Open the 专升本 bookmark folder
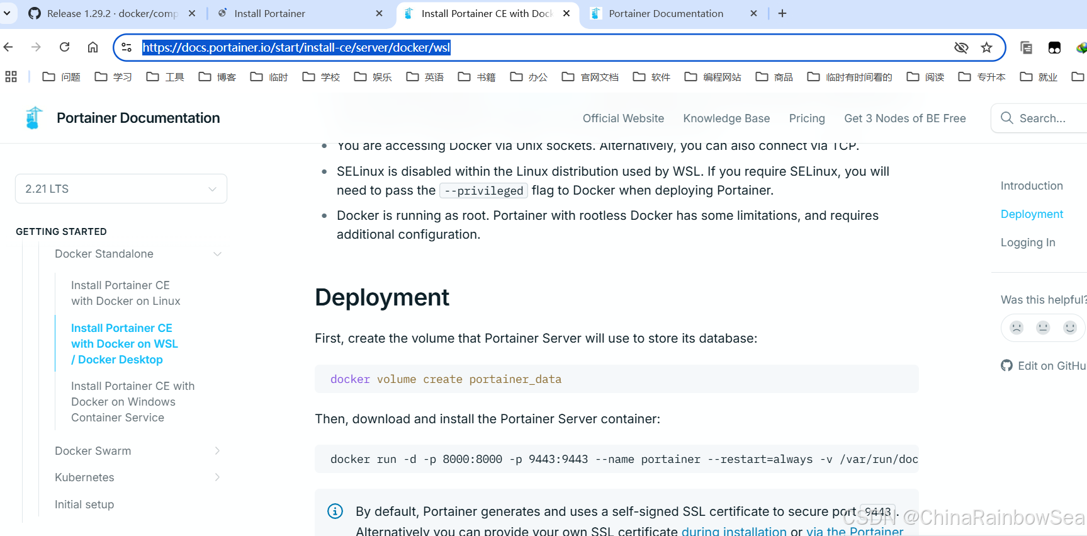This screenshot has height=536, width=1087. point(982,77)
